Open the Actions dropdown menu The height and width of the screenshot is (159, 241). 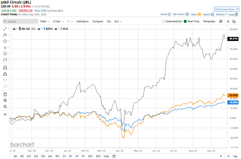pyautogui.click(x=222, y=14)
